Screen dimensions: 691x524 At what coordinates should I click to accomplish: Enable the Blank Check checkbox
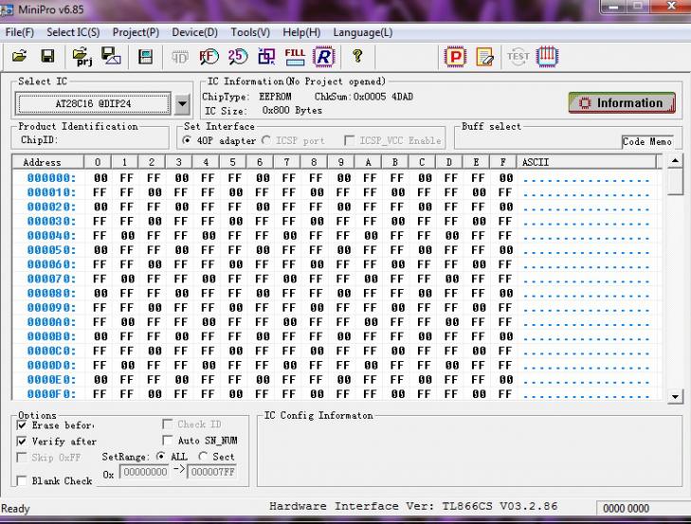(x=22, y=481)
